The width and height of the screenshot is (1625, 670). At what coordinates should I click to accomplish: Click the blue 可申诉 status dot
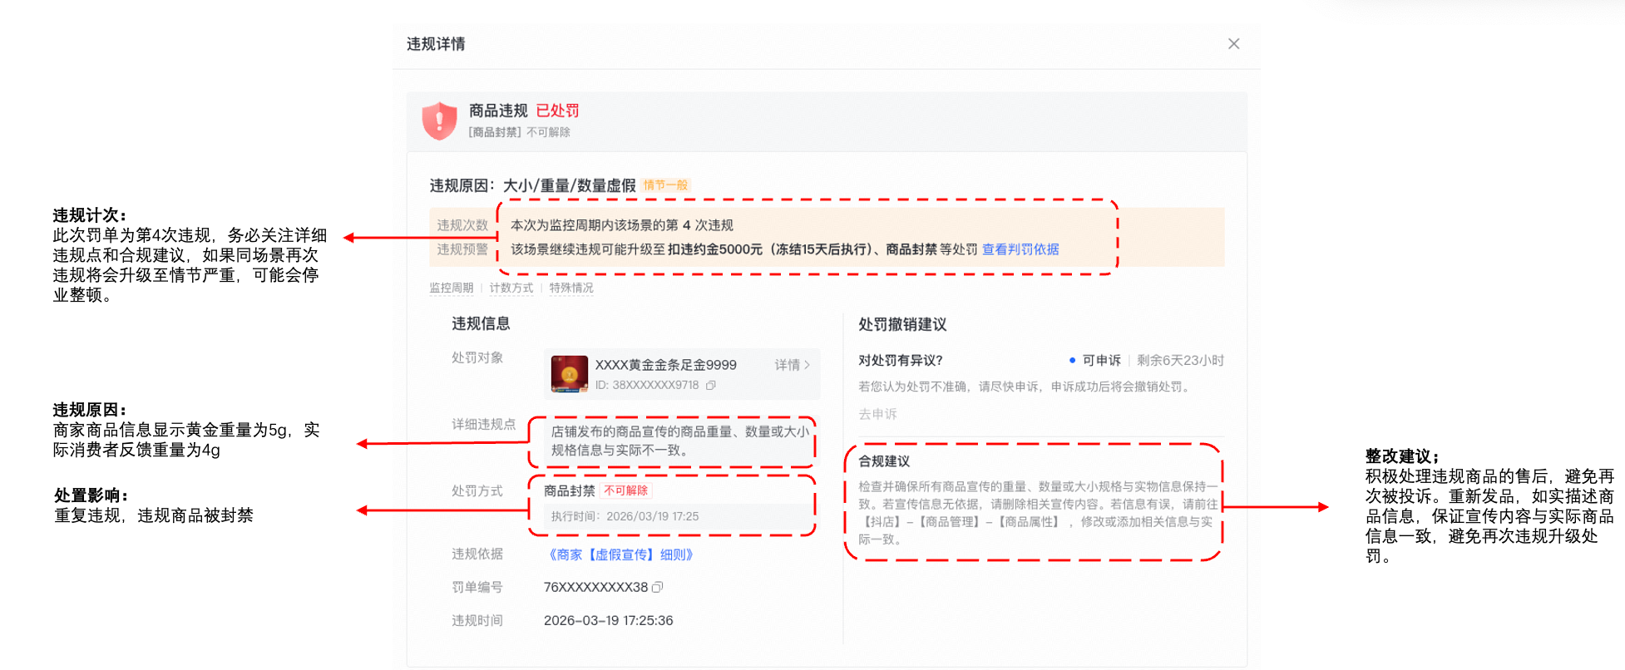[1072, 361]
